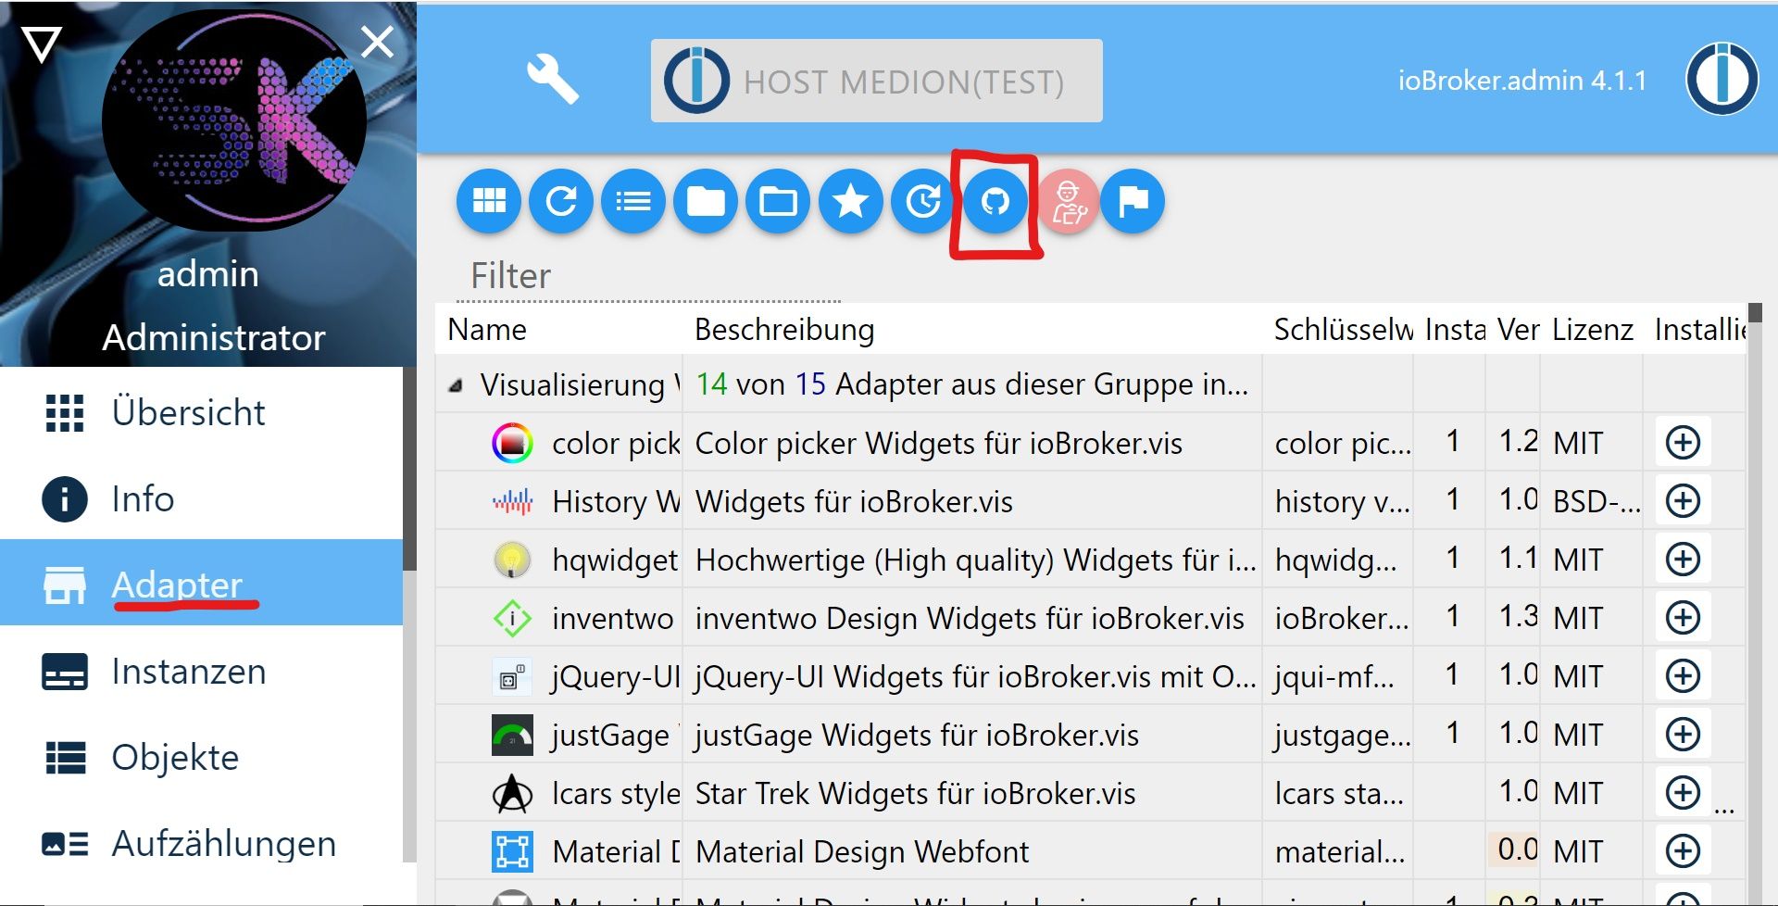The width and height of the screenshot is (1778, 906).
Task: Open host selector HOST MEDION(TEST)
Action: 876,81
